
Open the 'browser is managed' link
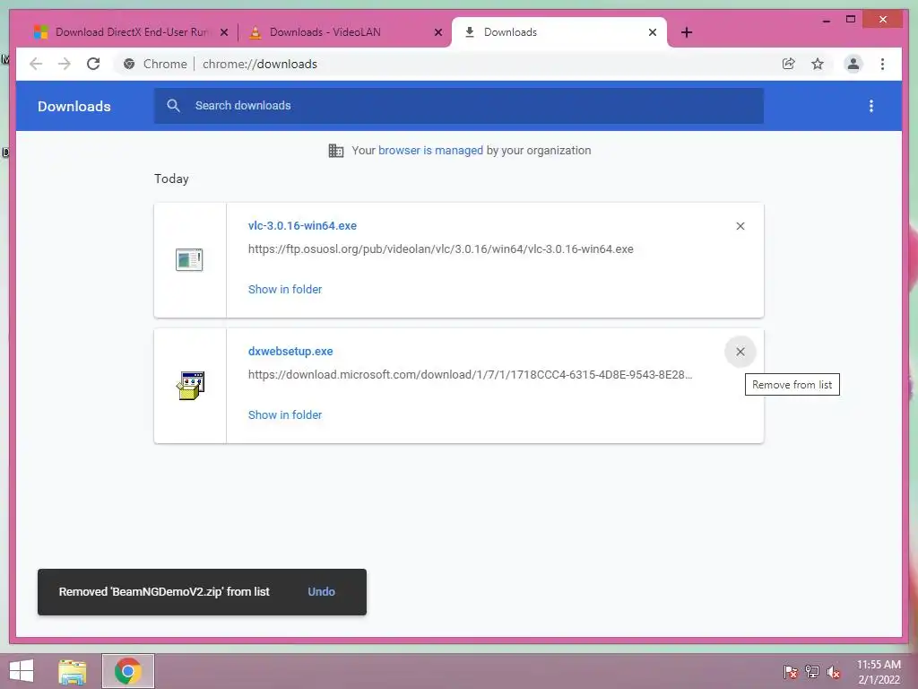click(430, 151)
